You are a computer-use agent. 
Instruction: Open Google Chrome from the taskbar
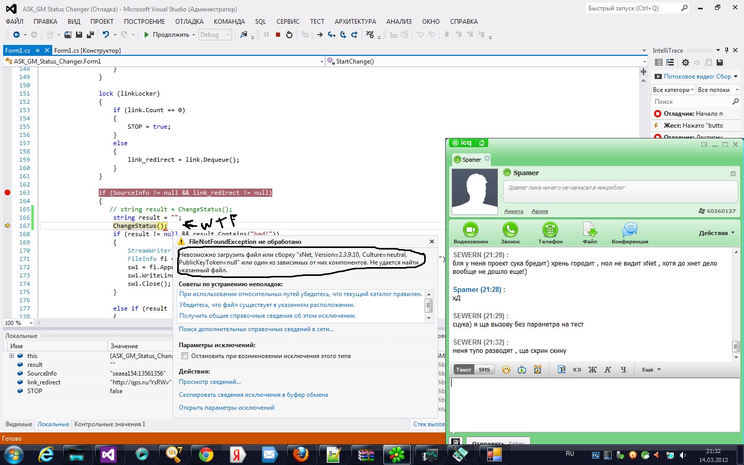[x=206, y=455]
